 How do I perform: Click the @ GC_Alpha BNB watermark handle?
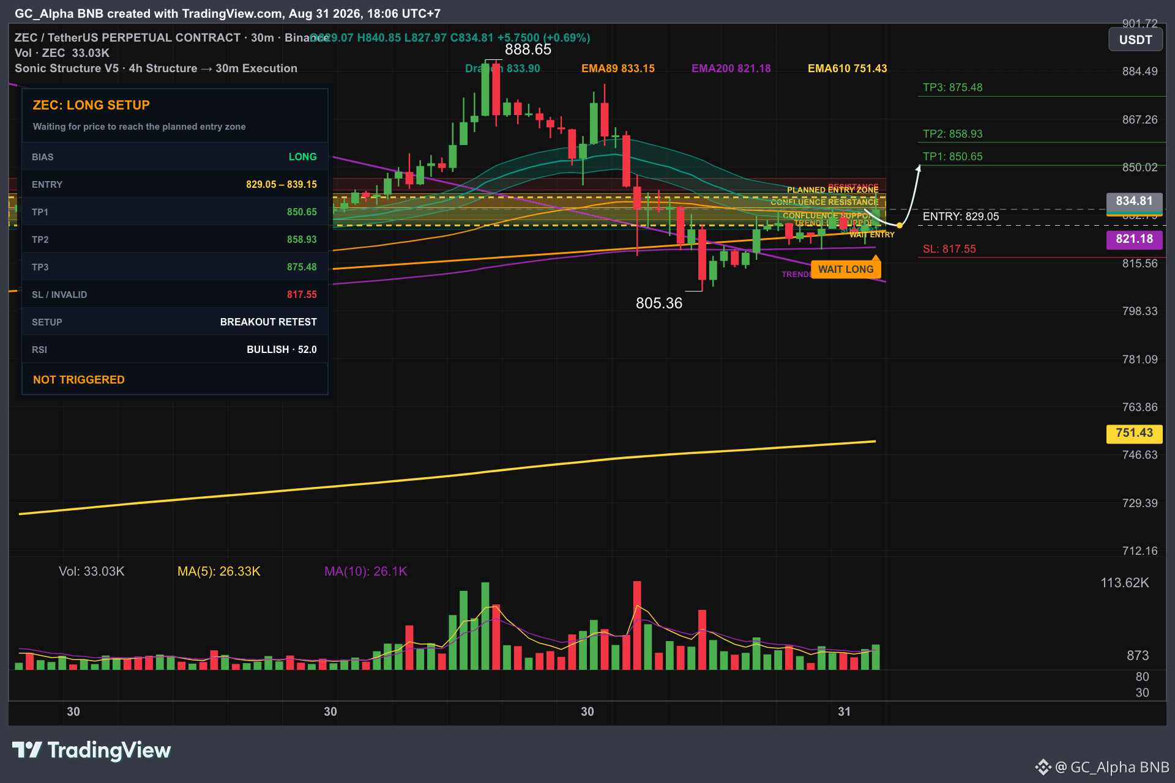point(1112,767)
